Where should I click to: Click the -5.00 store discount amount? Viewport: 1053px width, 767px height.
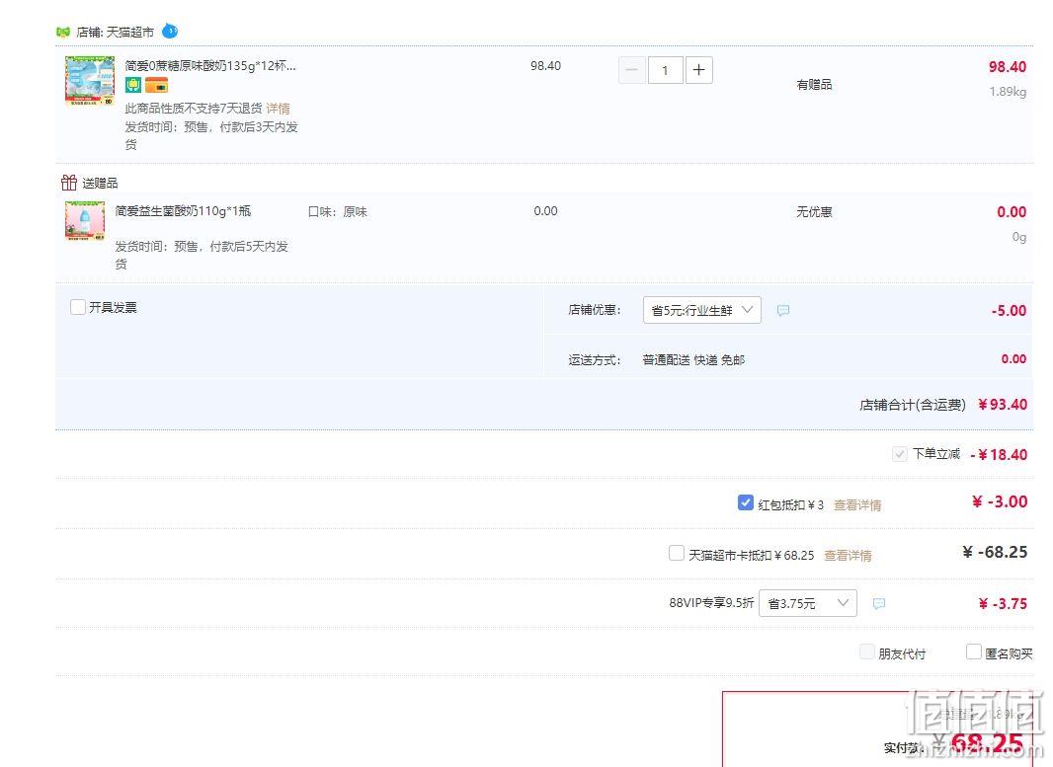(x=1009, y=311)
